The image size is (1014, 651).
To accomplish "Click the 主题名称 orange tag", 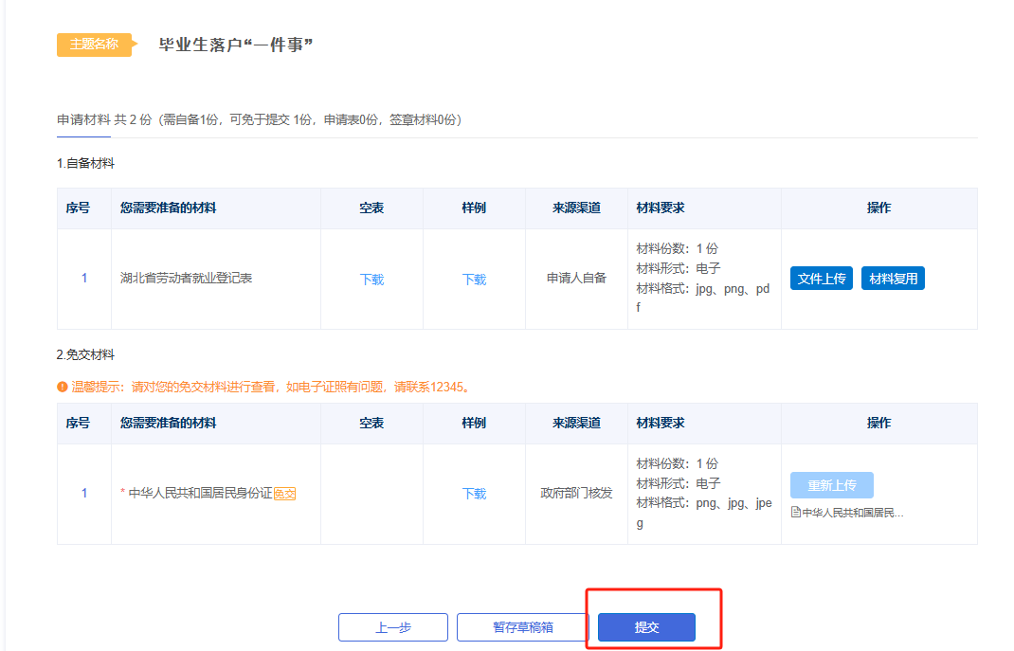I will tap(94, 45).
